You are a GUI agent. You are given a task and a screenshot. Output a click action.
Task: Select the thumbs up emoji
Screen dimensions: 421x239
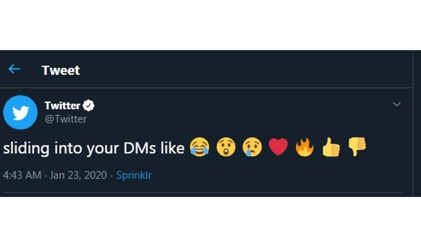(x=331, y=147)
